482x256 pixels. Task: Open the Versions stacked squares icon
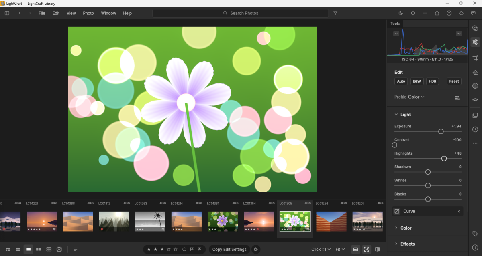click(475, 116)
